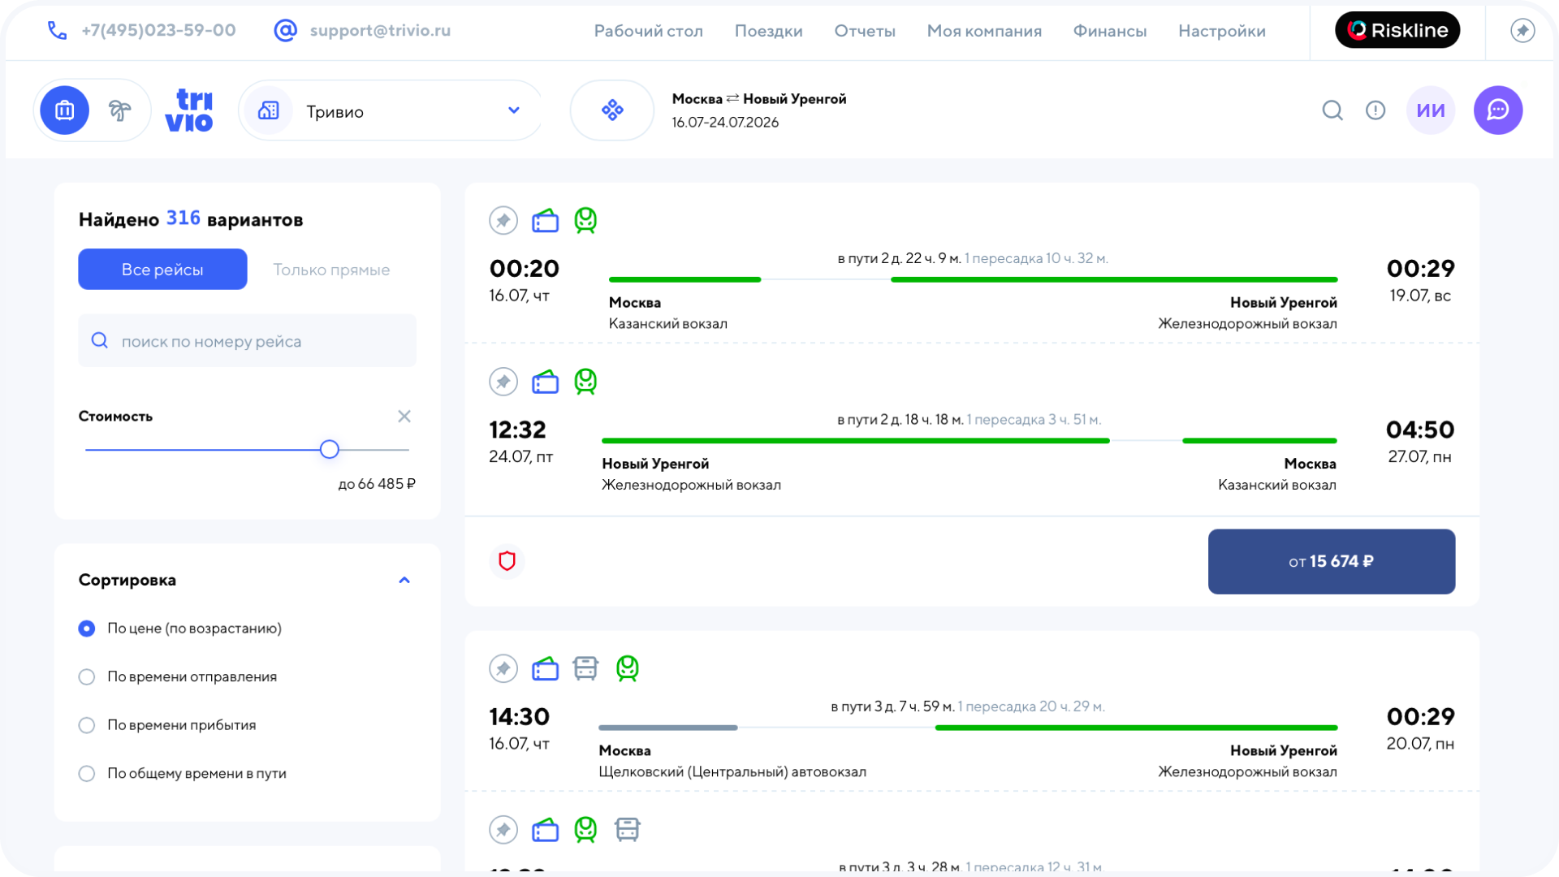Viewport: 1559px width, 877px height.
Task: Click the Стоимость price slider handle
Action: click(329, 450)
